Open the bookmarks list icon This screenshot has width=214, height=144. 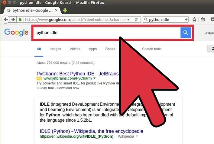[203, 20]
